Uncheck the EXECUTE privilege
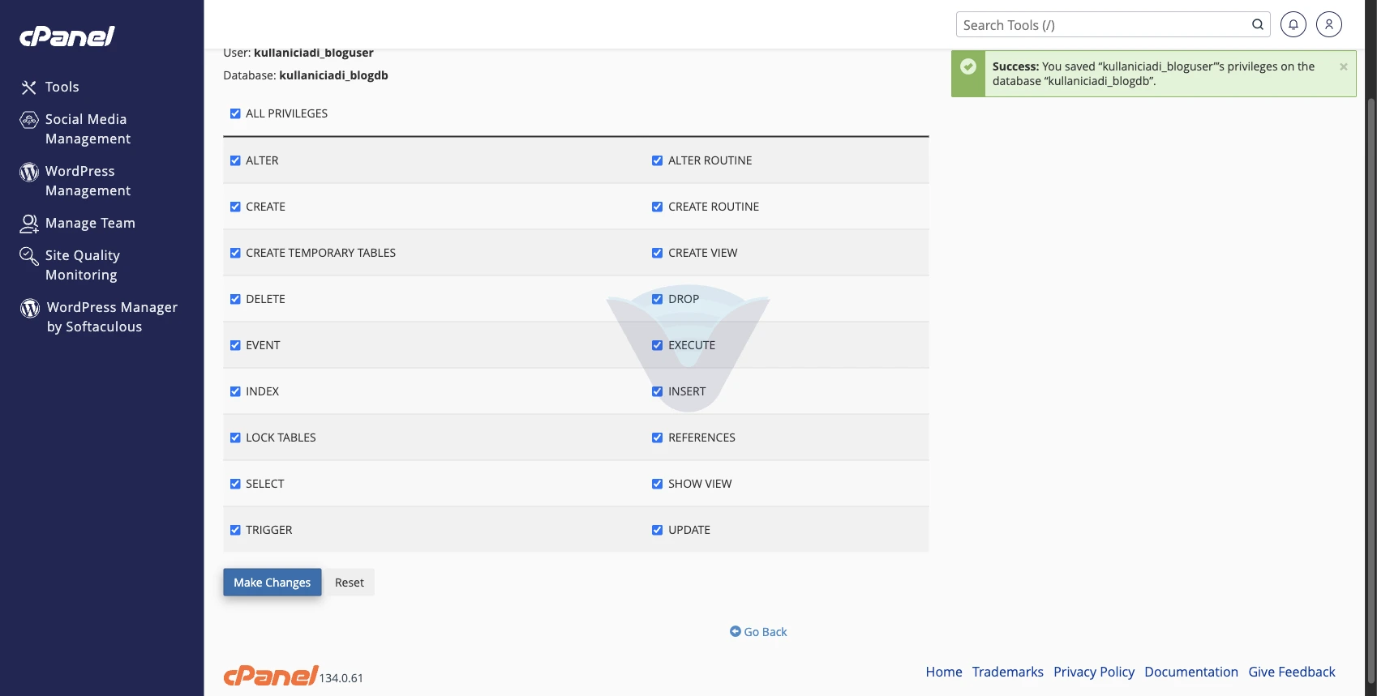Image resolution: width=1377 pixels, height=696 pixels. point(658,345)
